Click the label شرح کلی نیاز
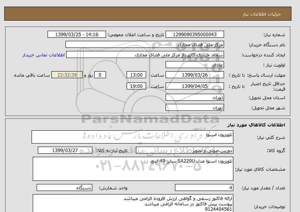 (271, 137)
